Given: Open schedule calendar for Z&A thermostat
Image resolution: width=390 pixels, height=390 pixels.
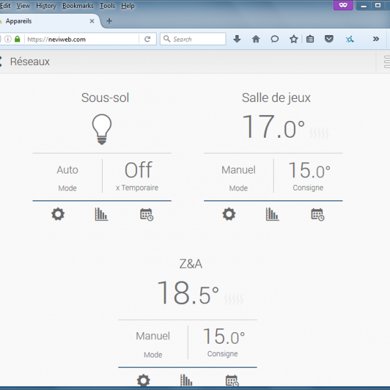Looking at the screenshot, I should (231, 381).
